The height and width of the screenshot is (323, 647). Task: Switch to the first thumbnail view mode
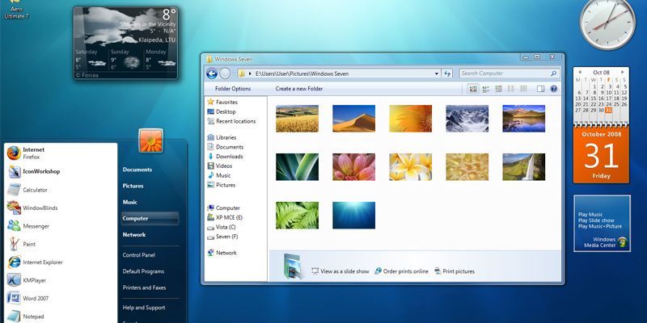473,89
